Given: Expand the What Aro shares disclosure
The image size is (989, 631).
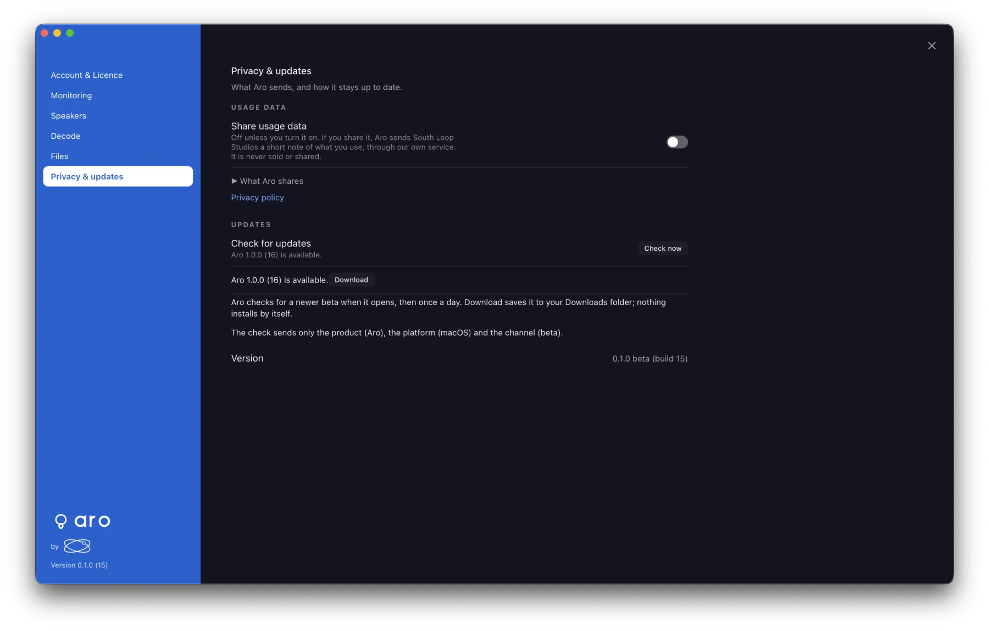Looking at the screenshot, I should [268, 181].
